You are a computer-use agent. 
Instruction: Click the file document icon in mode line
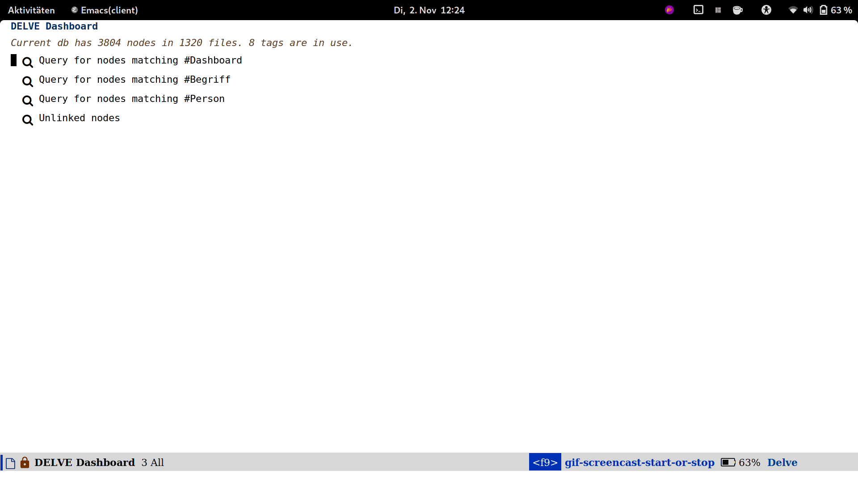click(x=11, y=463)
